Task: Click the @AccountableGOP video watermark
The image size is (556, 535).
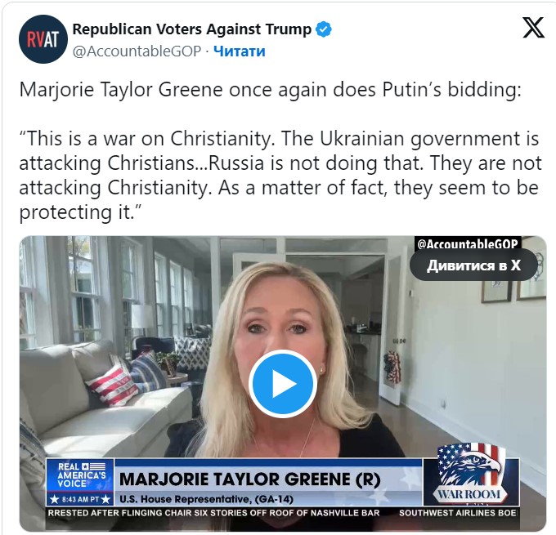Action: (x=468, y=243)
